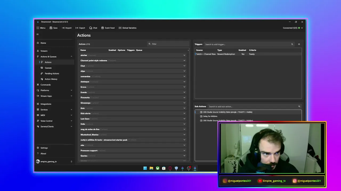
Task: Expand the Kick alerta action group
Action: pos(184,114)
